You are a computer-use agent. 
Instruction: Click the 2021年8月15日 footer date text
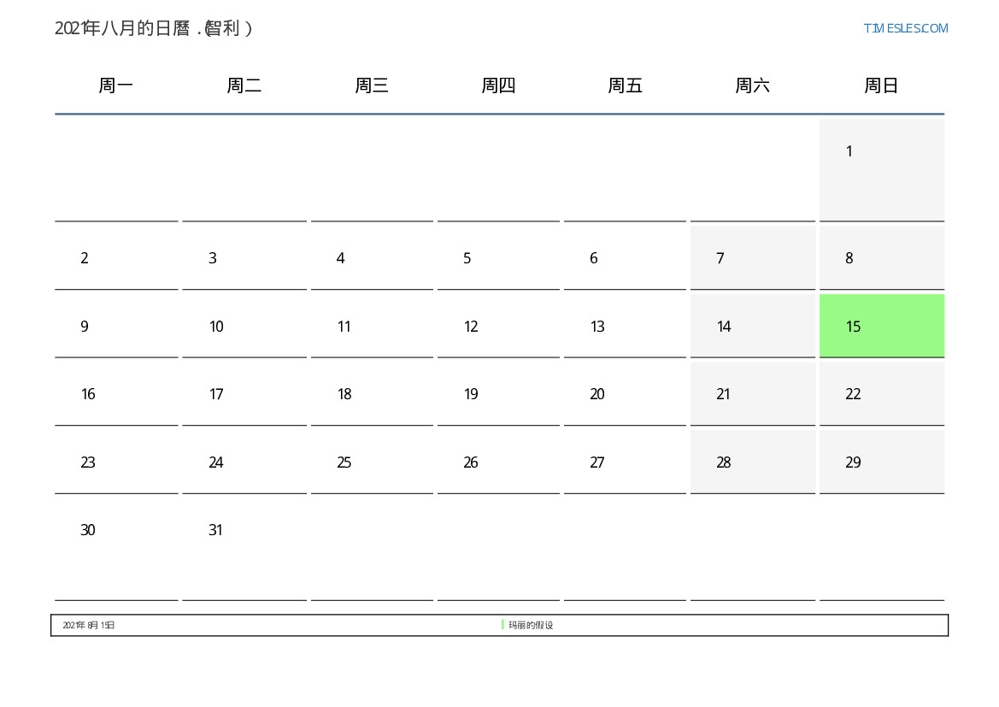coord(89,626)
